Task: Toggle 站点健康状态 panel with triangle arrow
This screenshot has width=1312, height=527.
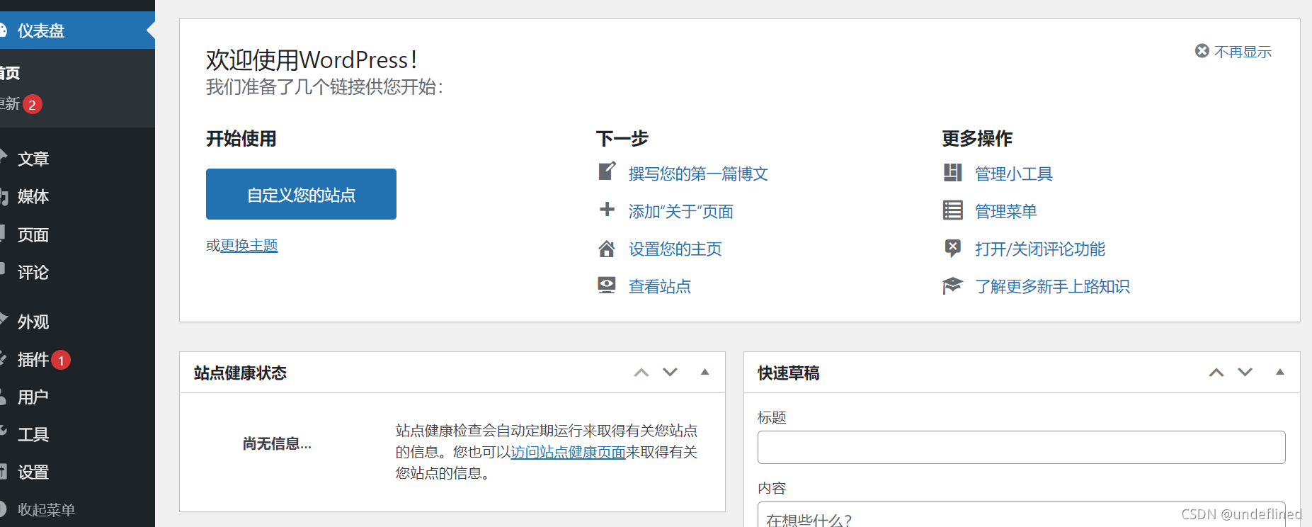Action: tap(705, 372)
